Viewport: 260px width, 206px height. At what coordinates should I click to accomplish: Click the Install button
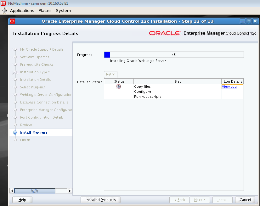pyautogui.click(x=223, y=200)
